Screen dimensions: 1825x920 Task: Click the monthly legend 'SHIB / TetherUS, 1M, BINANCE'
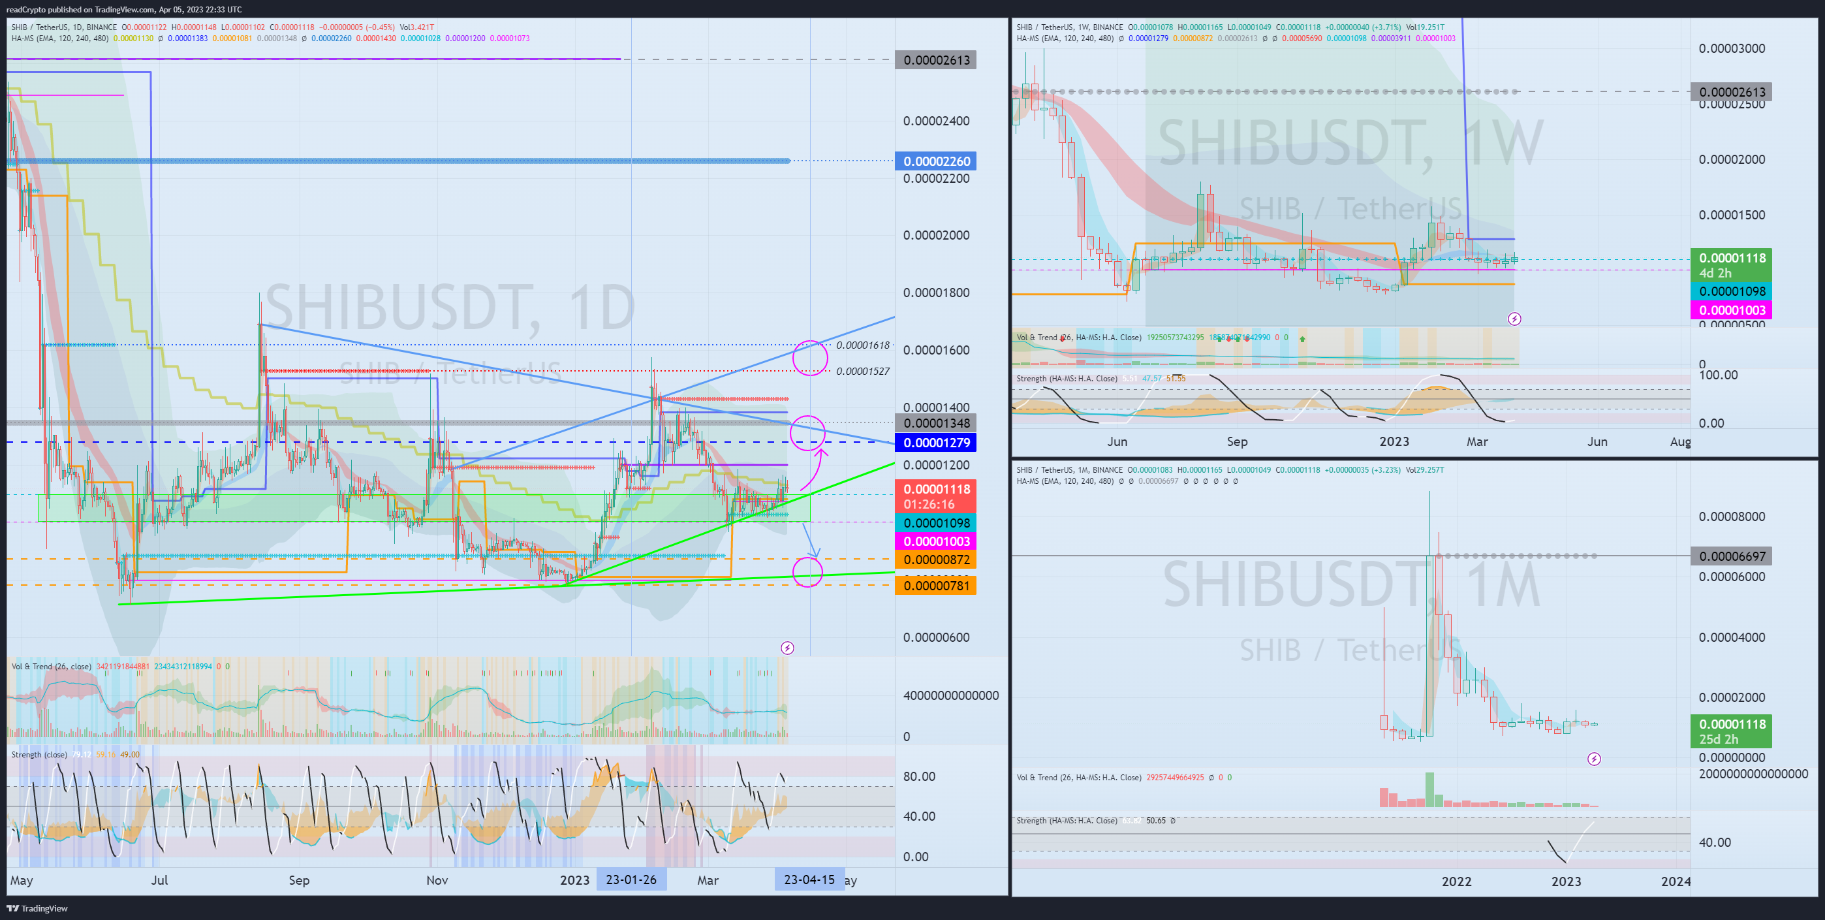(1070, 469)
